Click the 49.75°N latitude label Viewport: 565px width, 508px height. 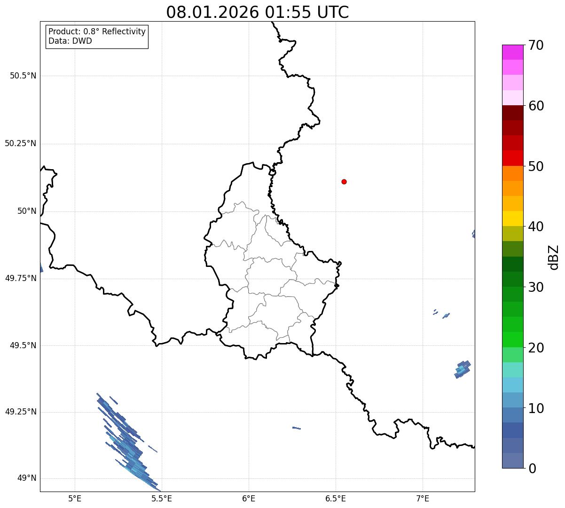pos(21,278)
